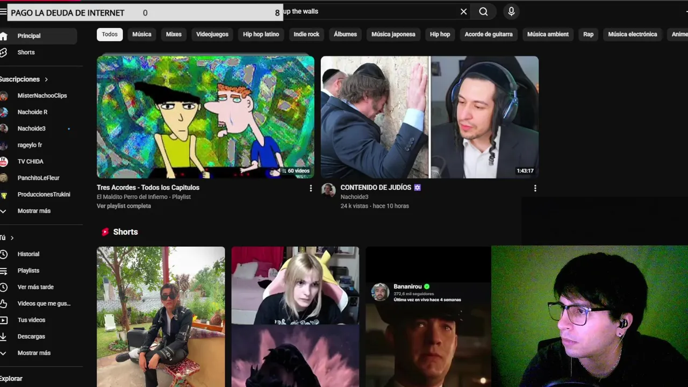Click Nachoide3 channel name under video
Image resolution: width=688 pixels, height=387 pixels.
pyautogui.click(x=354, y=197)
